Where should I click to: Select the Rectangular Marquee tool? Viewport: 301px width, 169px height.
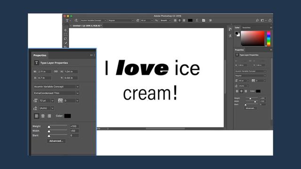pyautogui.click(x=65, y=34)
